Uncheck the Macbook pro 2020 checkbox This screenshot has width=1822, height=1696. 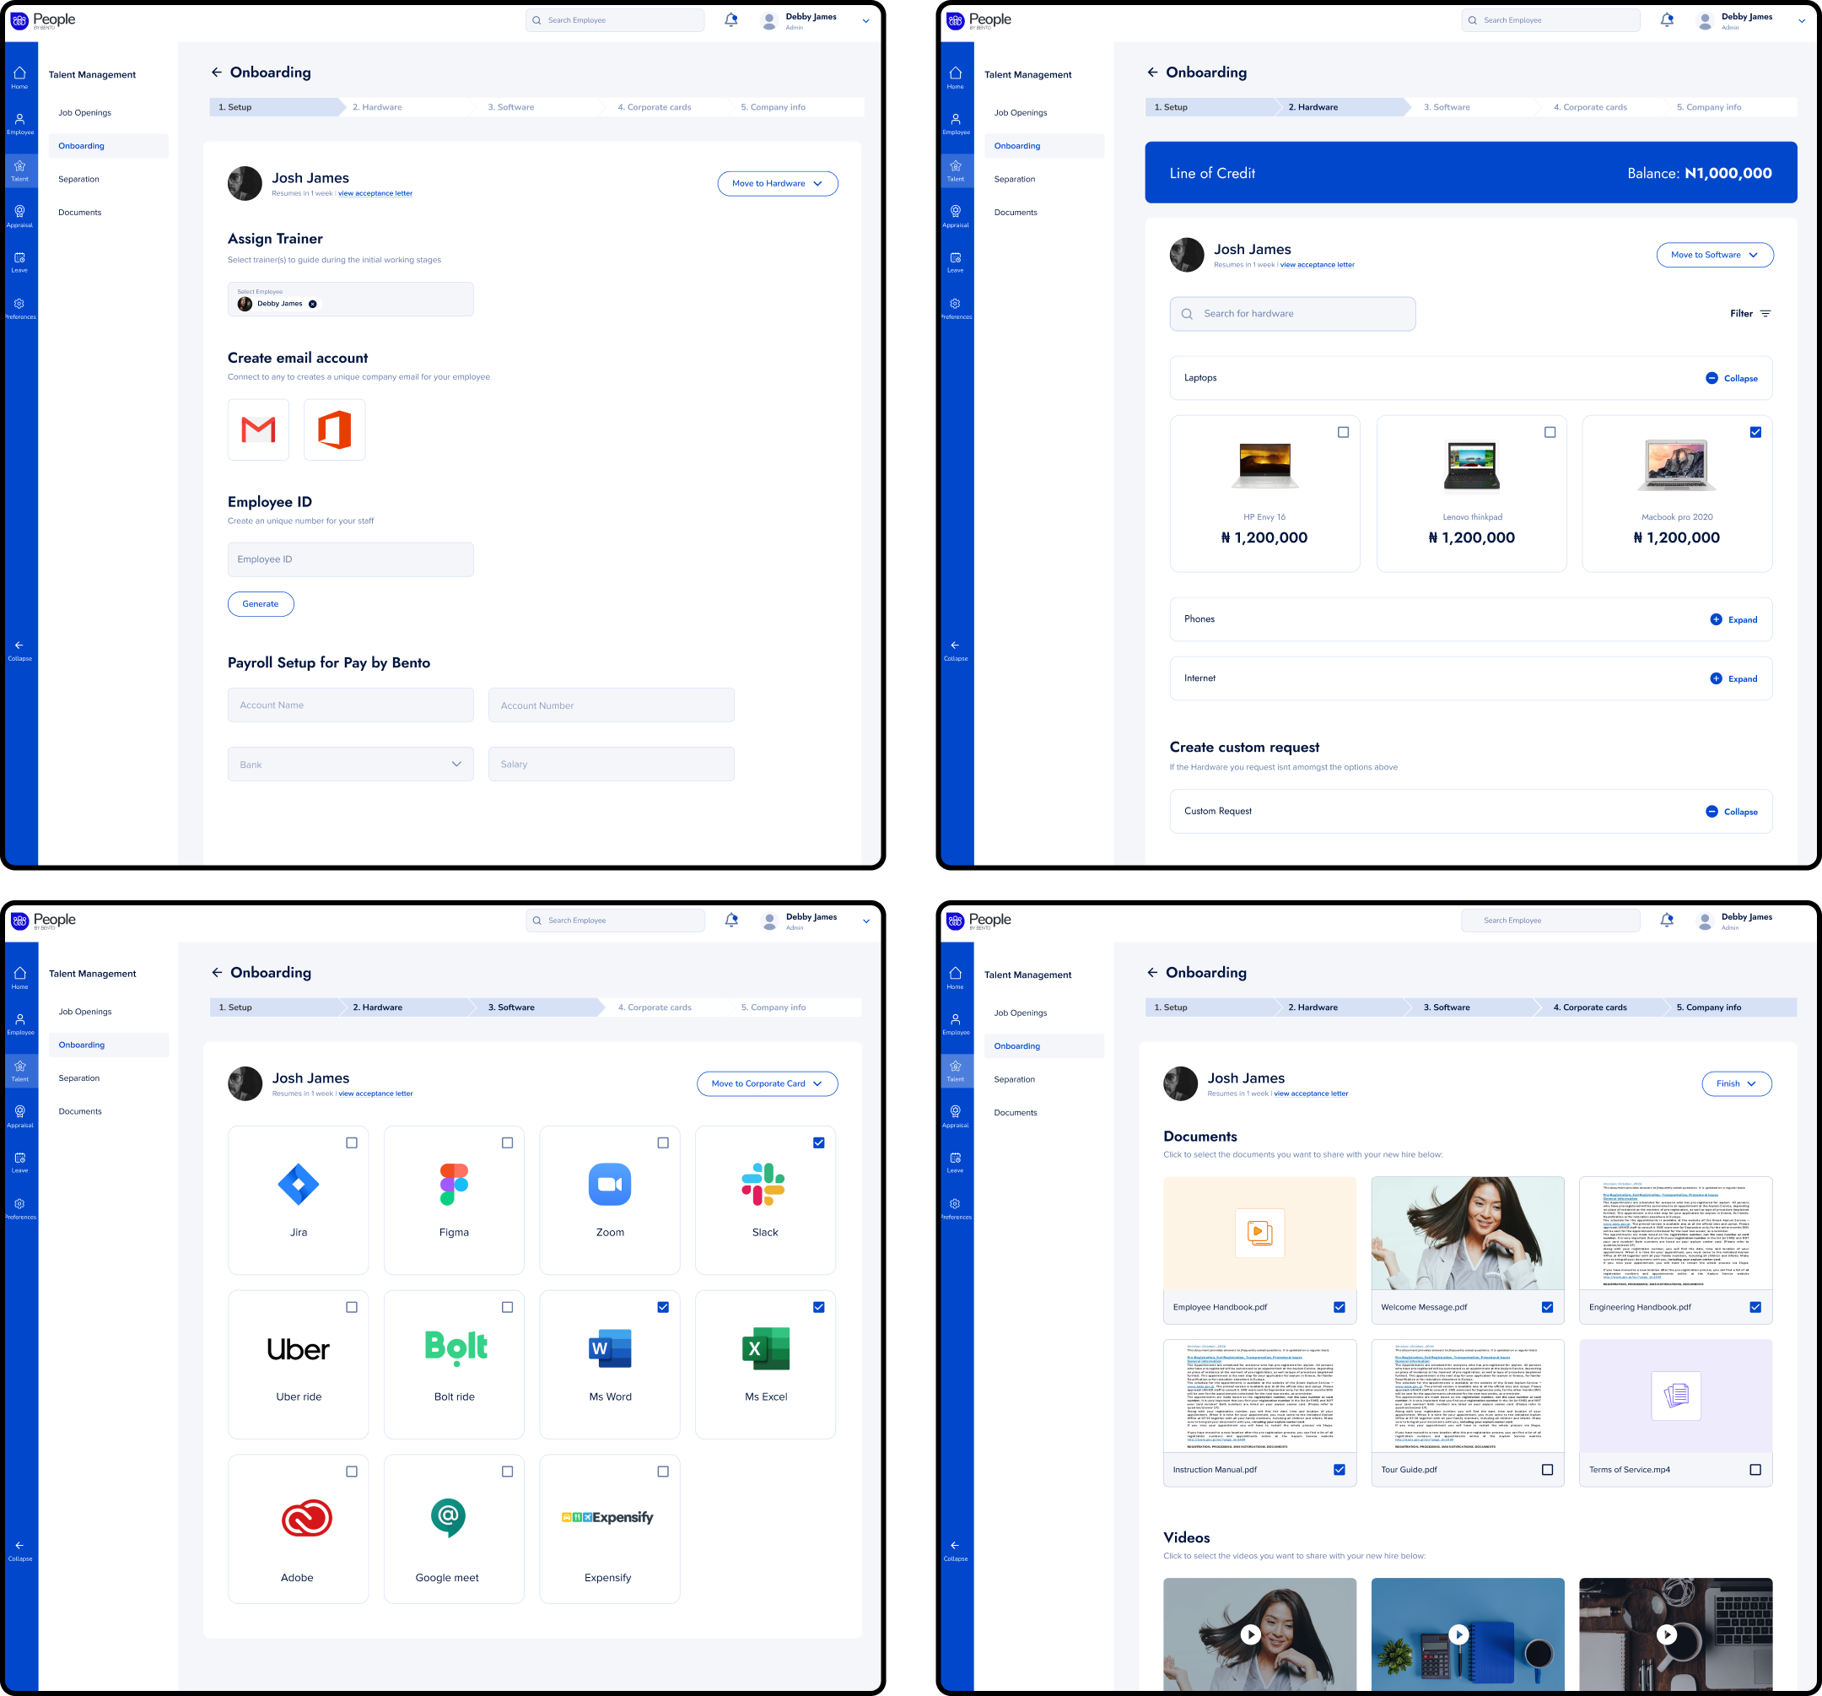tap(1755, 432)
